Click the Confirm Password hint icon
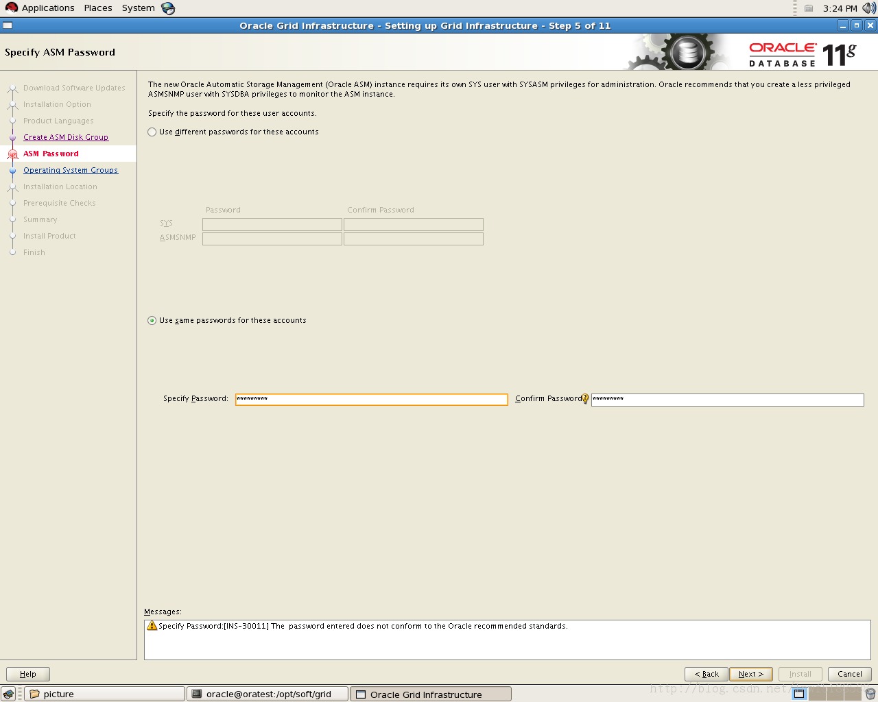Screen dimensions: 878x702 (x=585, y=399)
